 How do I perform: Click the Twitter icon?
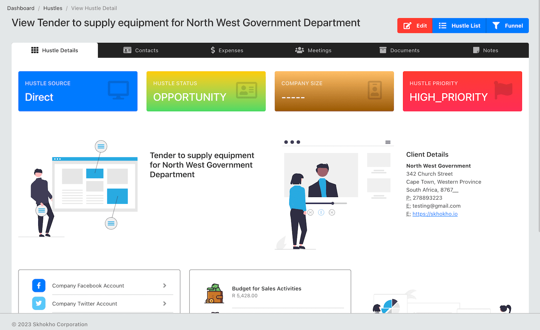[x=39, y=303]
